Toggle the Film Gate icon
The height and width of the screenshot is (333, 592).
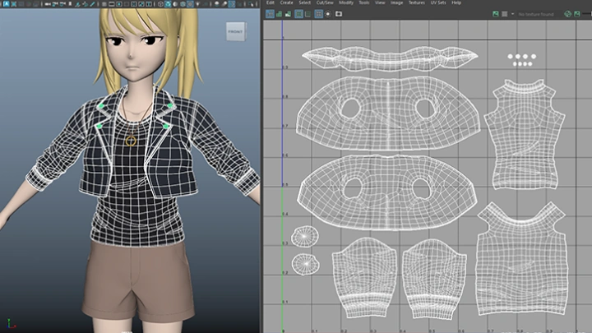coord(112,4)
